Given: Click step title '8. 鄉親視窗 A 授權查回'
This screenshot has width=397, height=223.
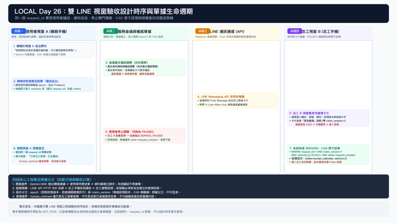Looking at the screenshot, I should click(x=29, y=148).
